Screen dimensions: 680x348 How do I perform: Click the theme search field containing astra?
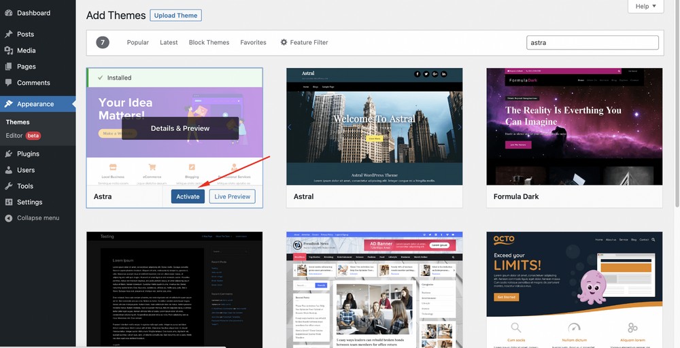pos(592,42)
